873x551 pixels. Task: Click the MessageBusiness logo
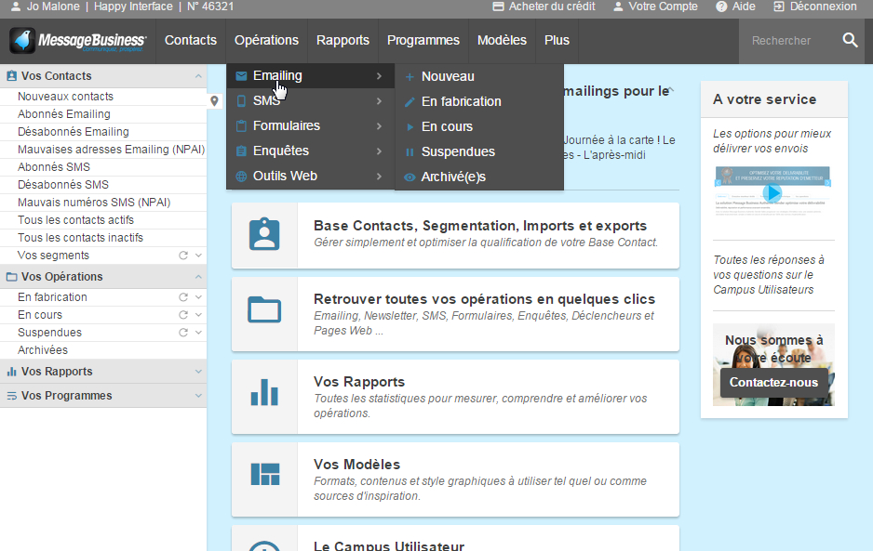(x=78, y=41)
